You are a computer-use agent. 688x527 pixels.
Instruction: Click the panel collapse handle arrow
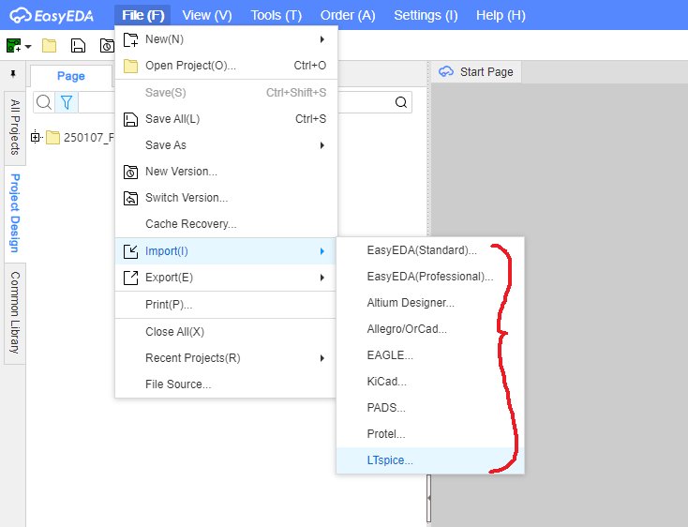pyautogui.click(x=428, y=498)
